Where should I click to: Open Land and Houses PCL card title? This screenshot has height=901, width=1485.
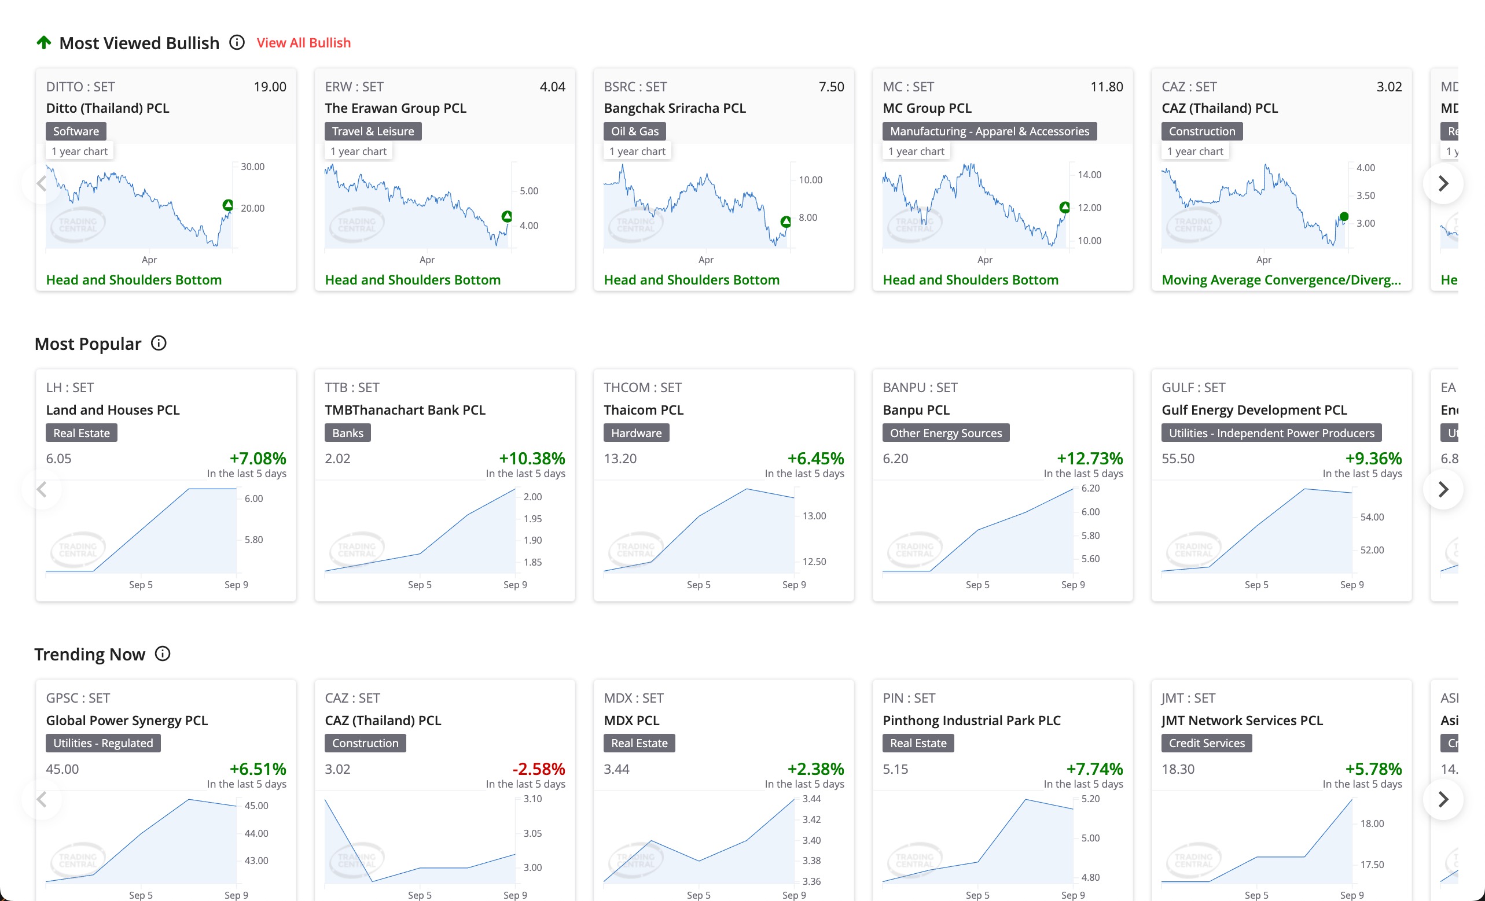pos(113,409)
